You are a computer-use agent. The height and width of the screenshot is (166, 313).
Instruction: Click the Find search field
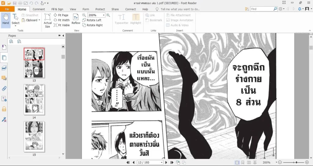click(262, 9)
